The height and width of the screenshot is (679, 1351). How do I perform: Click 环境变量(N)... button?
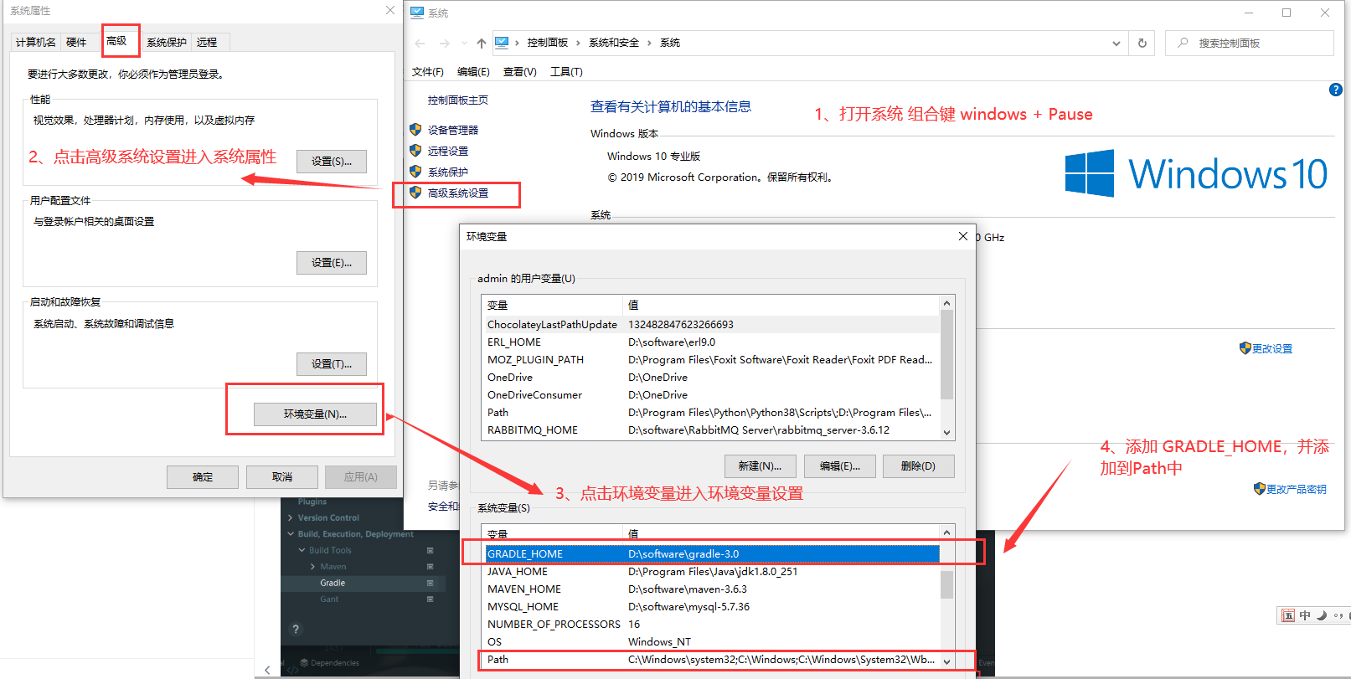[x=315, y=414]
